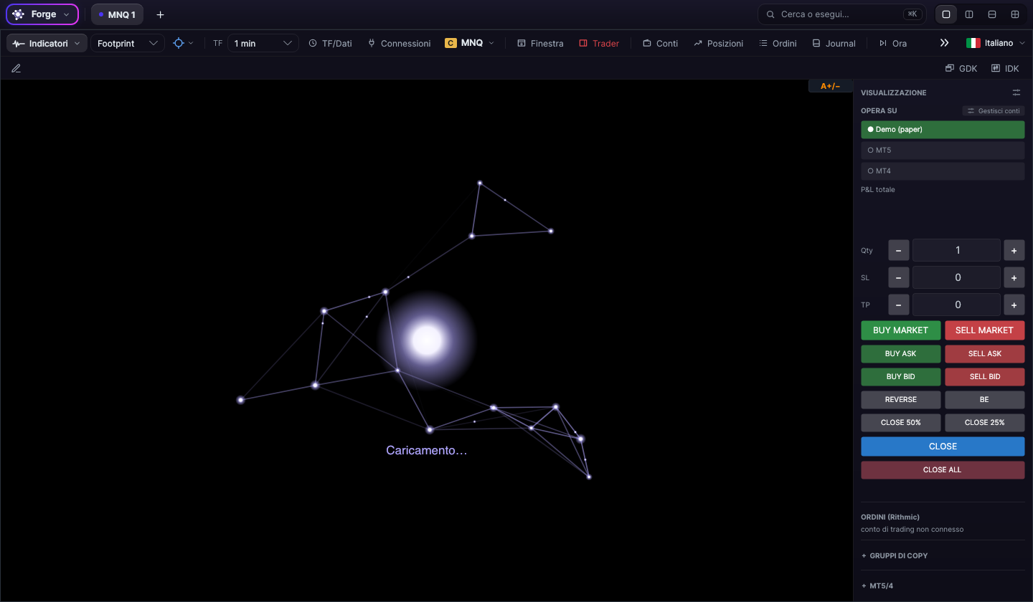Open the Ordini list panel
This screenshot has height=602, width=1033.
[x=778, y=43]
